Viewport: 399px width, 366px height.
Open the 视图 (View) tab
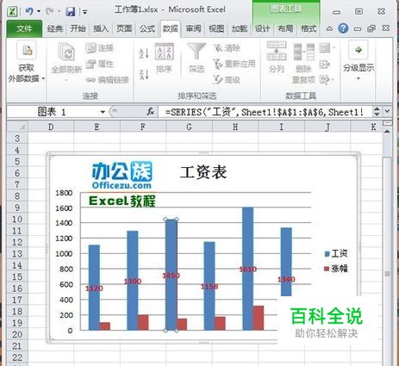[216, 28]
